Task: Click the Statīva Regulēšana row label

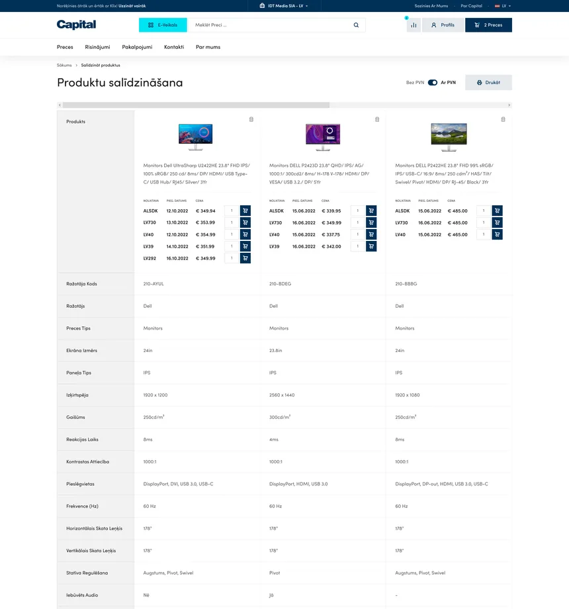Action: click(87, 573)
